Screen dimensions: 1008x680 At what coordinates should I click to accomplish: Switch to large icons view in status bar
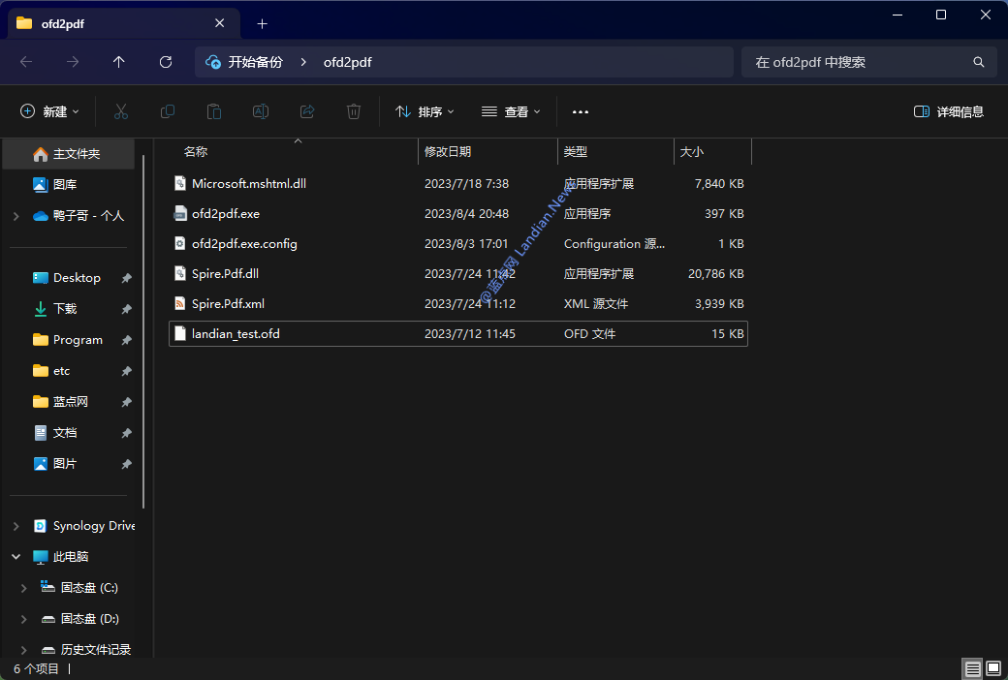(x=993, y=668)
